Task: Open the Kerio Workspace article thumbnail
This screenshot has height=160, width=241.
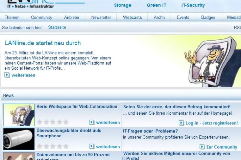Action: tap(19, 115)
